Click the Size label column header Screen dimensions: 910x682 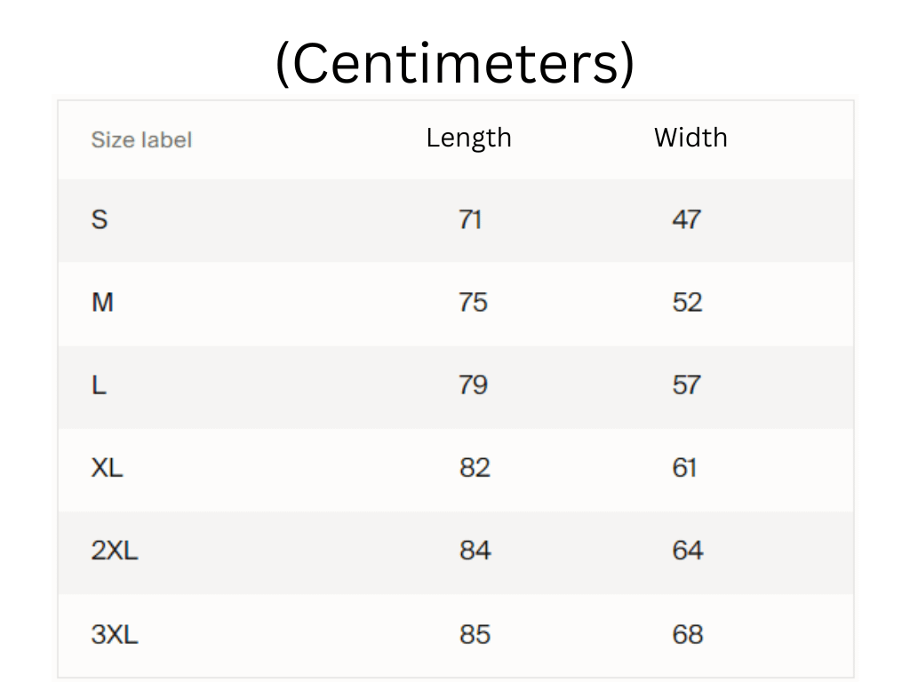click(141, 139)
